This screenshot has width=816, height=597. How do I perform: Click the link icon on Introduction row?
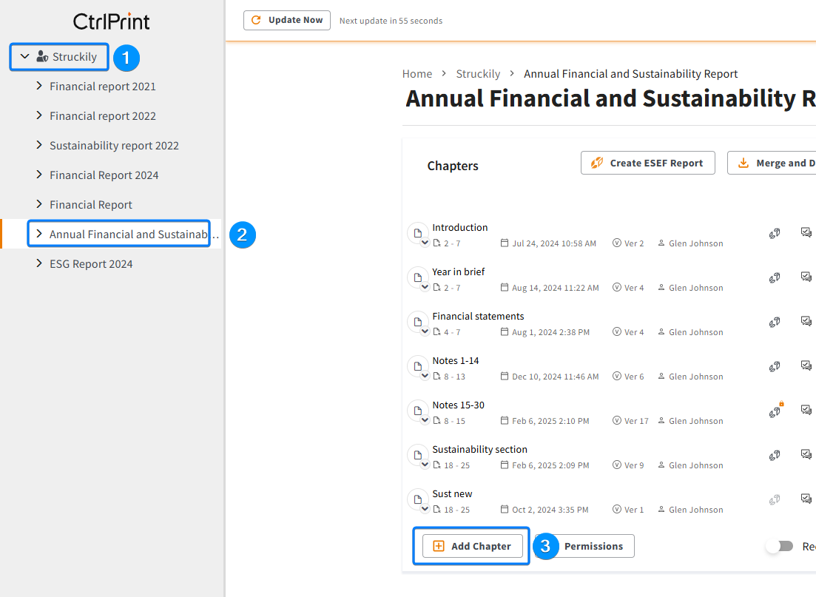[775, 233]
